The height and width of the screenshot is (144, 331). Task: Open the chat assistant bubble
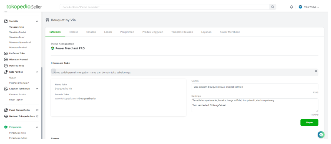click(321, 135)
